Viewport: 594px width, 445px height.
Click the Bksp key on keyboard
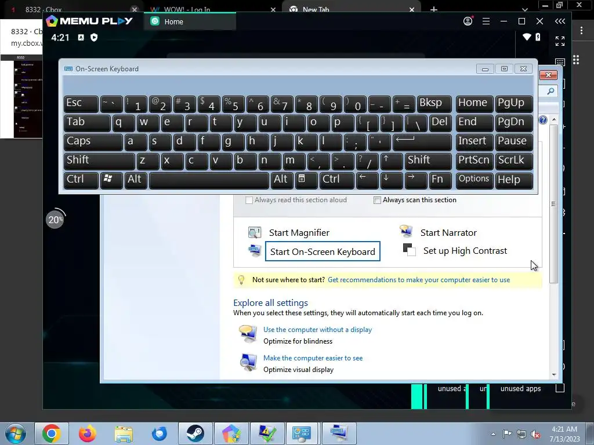pos(434,103)
